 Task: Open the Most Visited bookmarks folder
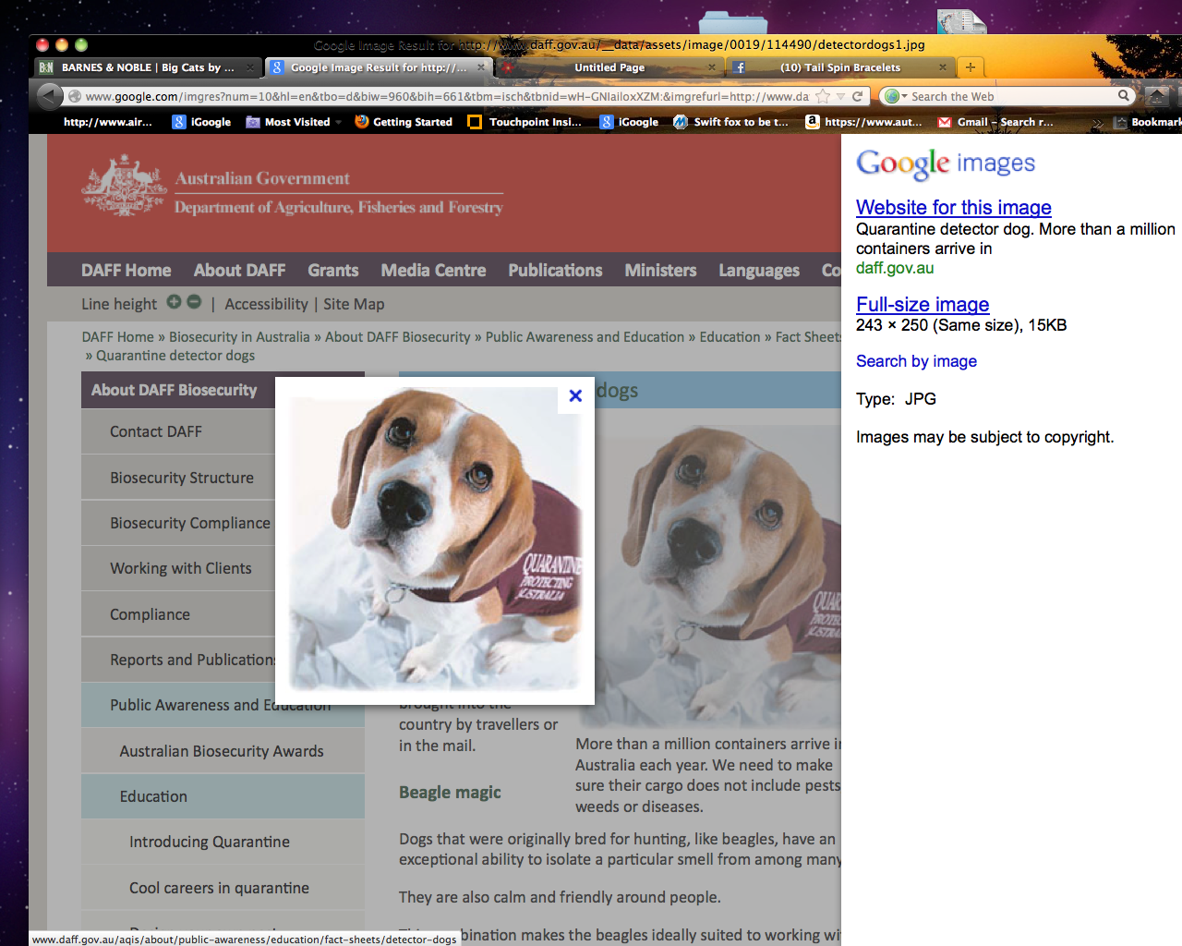(294, 122)
